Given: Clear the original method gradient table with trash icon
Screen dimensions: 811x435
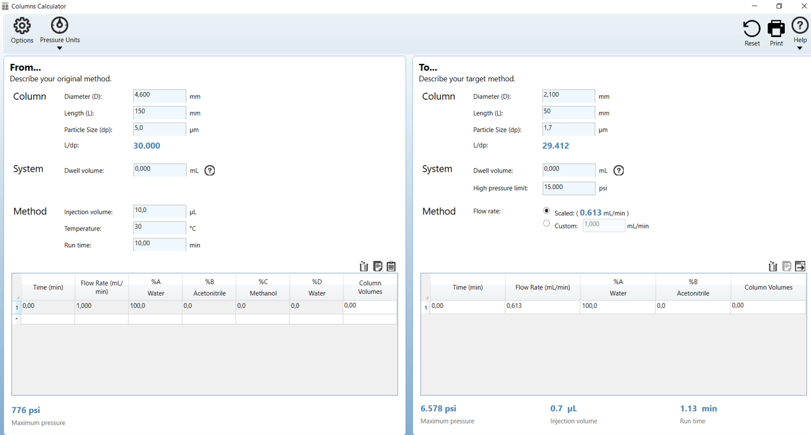Looking at the screenshot, I should point(364,266).
